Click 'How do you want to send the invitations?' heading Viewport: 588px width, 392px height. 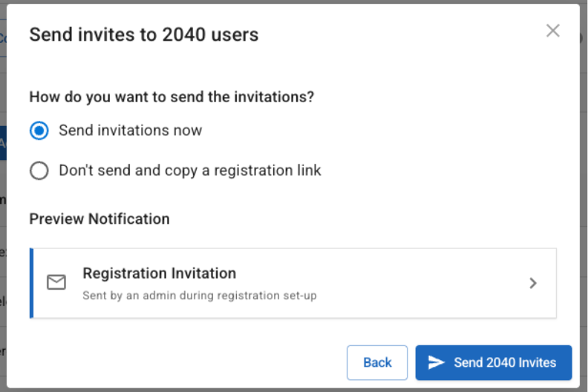pos(171,96)
